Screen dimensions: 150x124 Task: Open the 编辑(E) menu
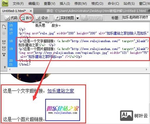click(34, 4)
